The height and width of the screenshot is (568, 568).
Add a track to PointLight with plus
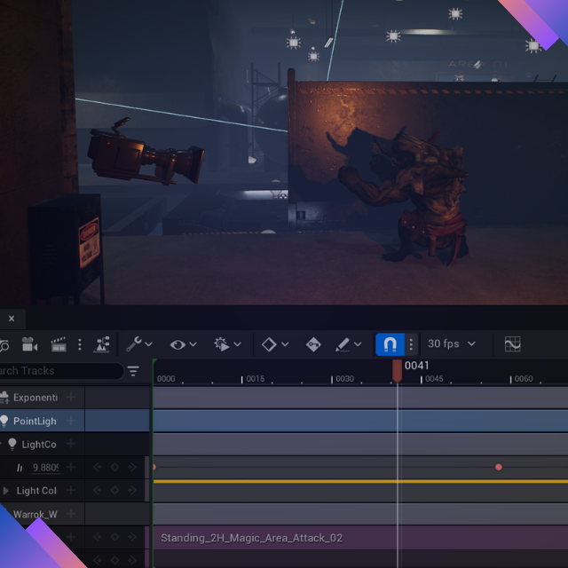(71, 421)
